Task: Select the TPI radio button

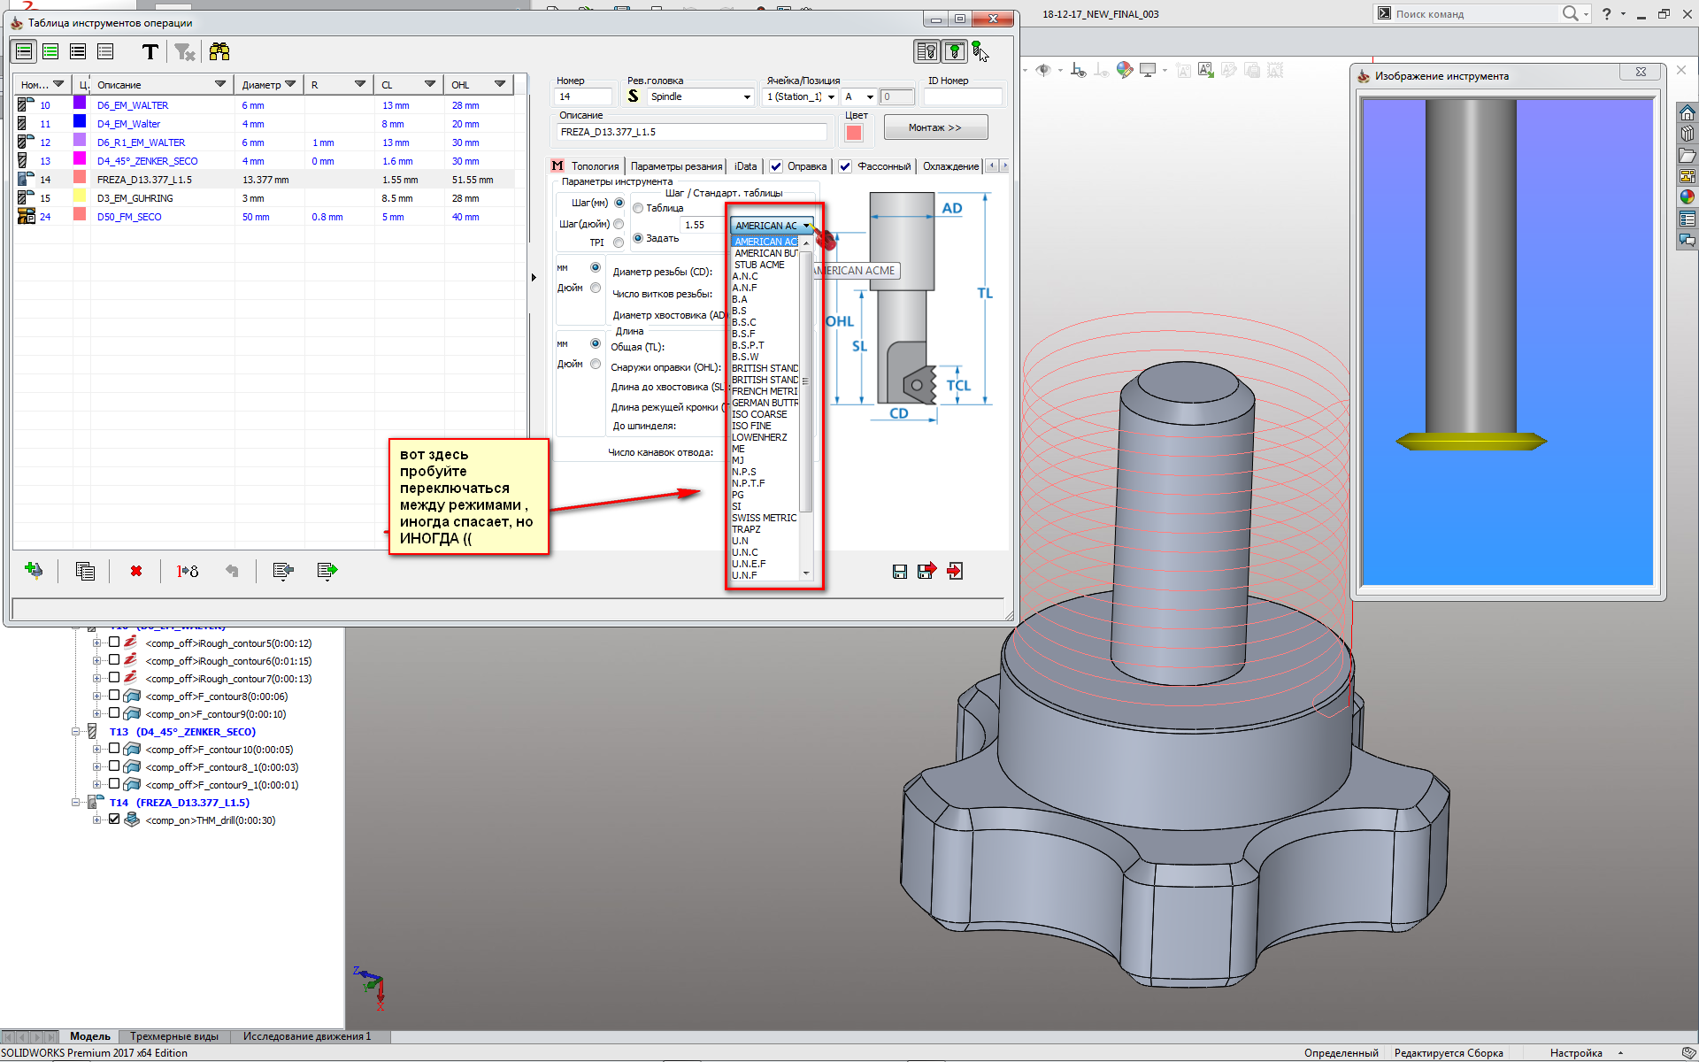Action: (x=619, y=242)
